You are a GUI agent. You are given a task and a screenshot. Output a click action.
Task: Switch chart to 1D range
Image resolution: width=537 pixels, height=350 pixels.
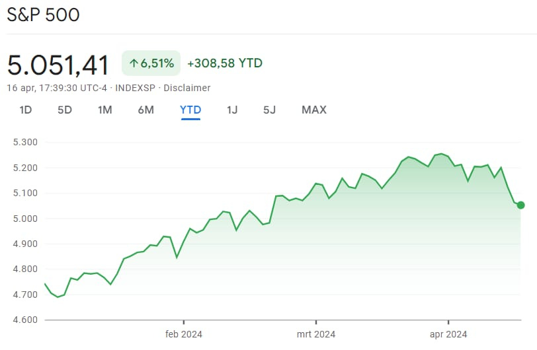(26, 110)
